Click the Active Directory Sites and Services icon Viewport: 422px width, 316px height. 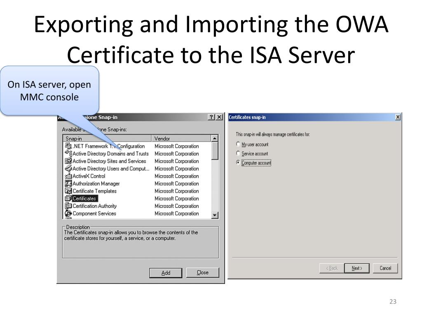[68, 161]
